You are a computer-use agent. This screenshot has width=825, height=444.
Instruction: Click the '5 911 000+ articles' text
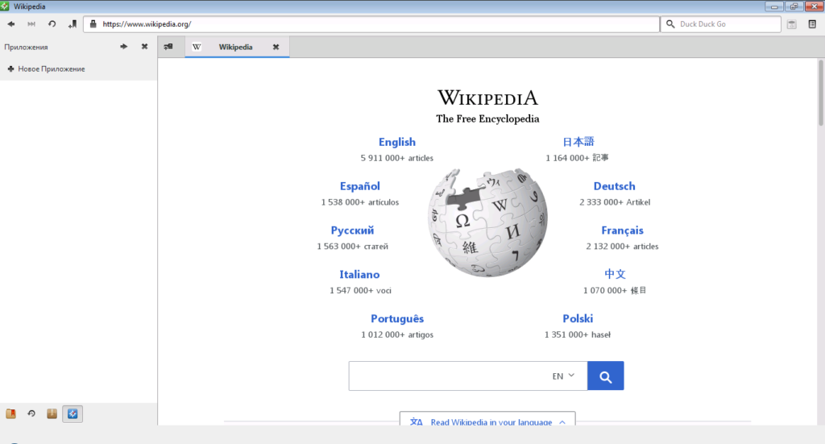click(397, 158)
